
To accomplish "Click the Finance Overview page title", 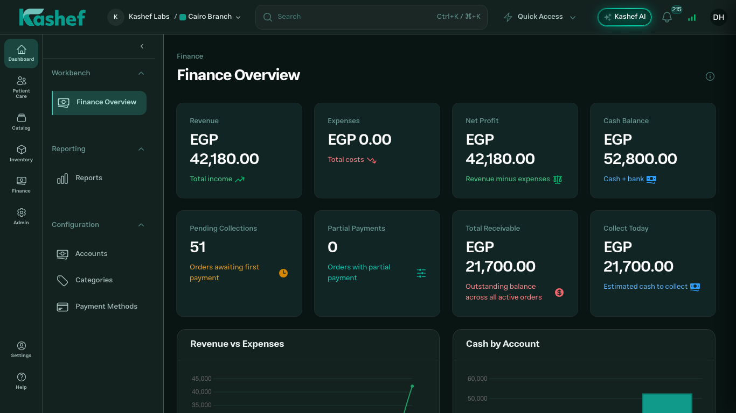I will (x=238, y=75).
